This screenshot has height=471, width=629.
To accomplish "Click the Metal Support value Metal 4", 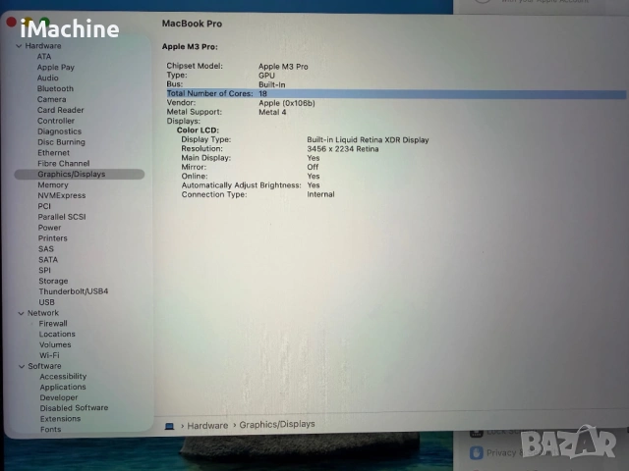I will pyautogui.click(x=272, y=112).
